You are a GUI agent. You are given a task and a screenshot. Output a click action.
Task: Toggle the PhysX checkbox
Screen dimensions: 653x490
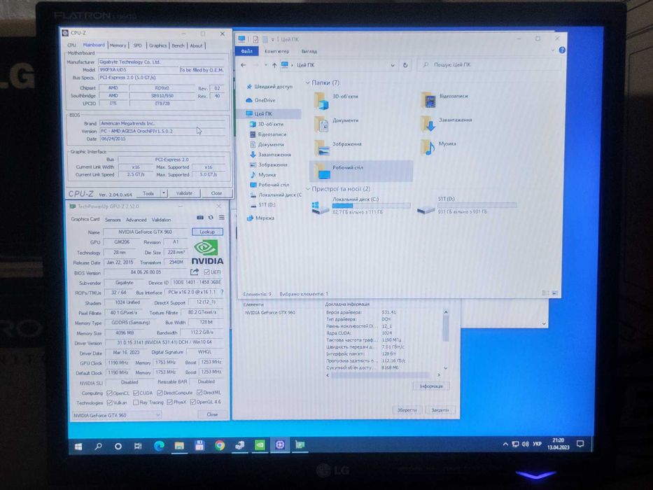169,402
